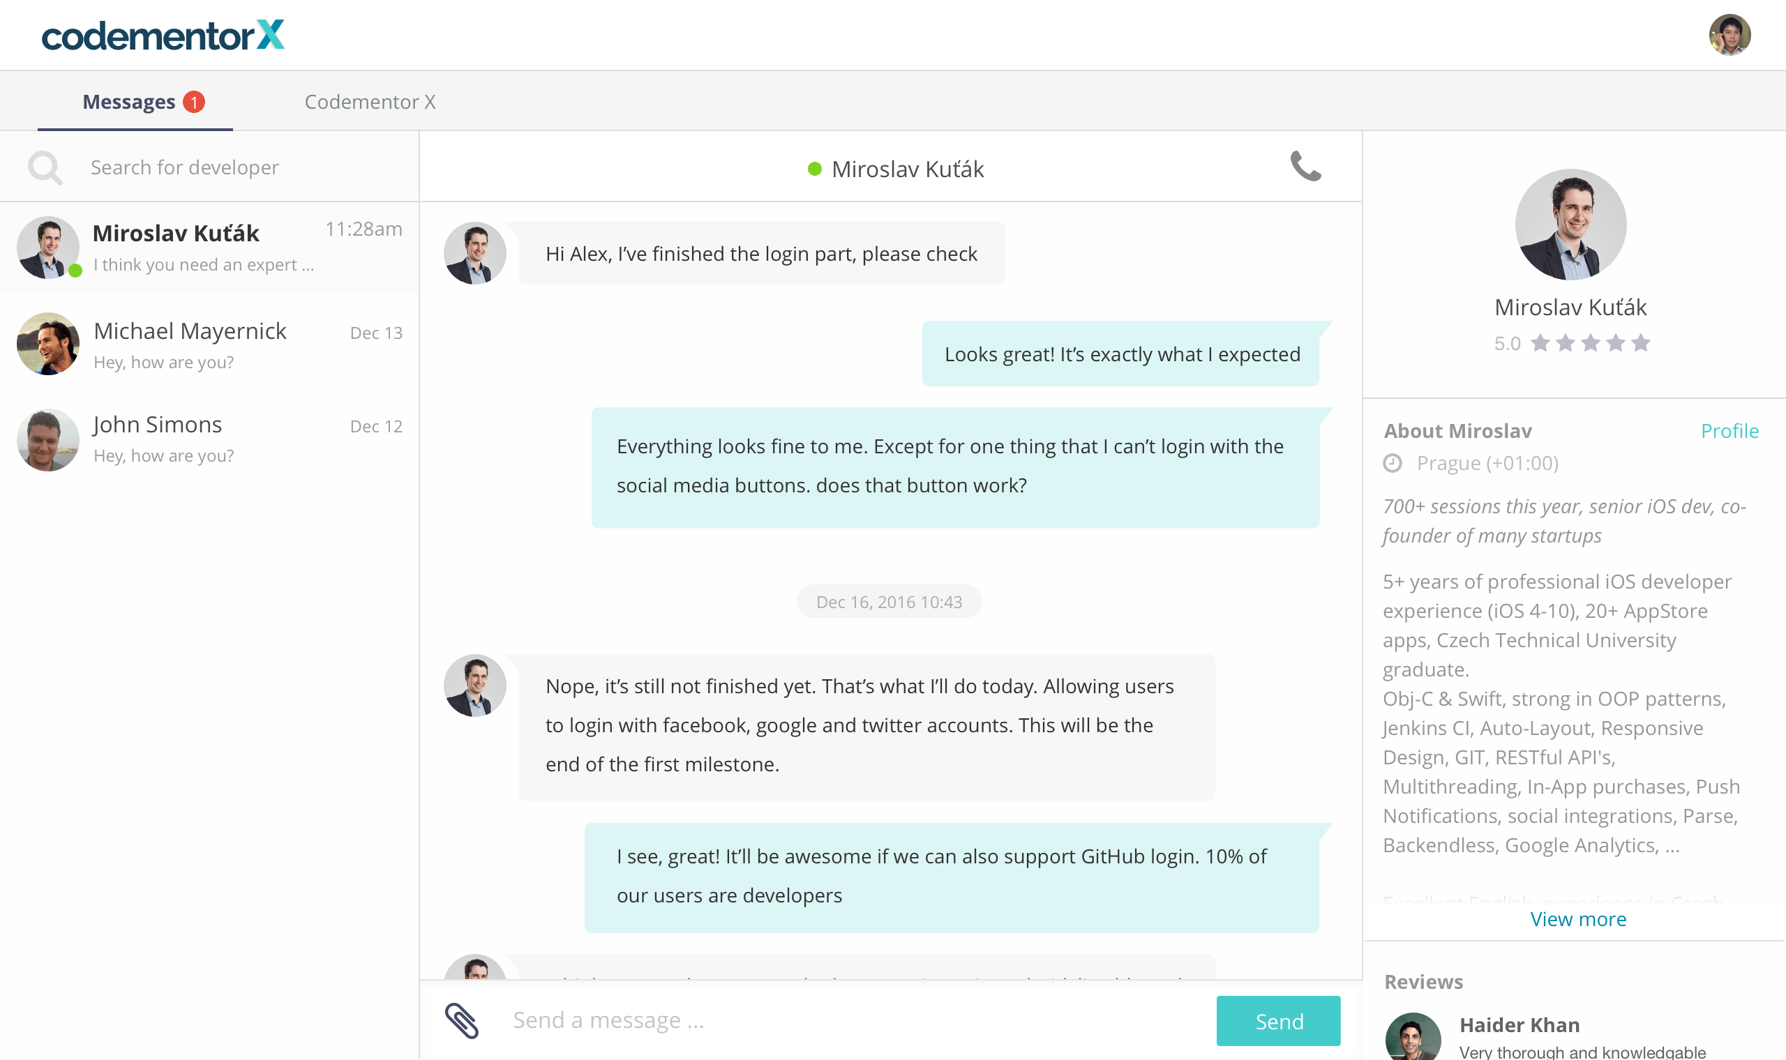Open the user avatar in top-right corner

(x=1729, y=35)
